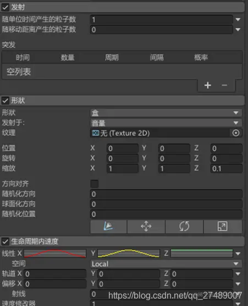This screenshot has height=306, width=248.
Task: Remove a burst entry with the minus button
Action: tap(224, 85)
